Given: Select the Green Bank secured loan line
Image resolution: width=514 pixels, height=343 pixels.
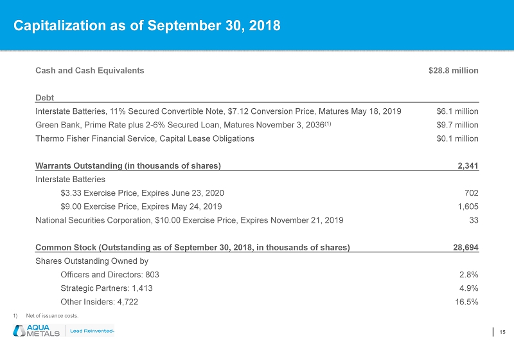Looking at the screenshot, I should (183, 125).
